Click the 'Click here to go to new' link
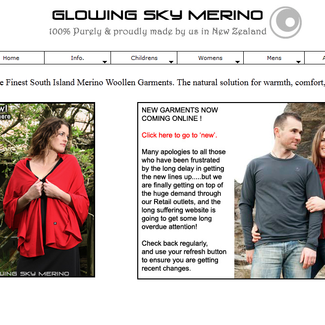This screenshot has height=325, width=325. (x=179, y=135)
